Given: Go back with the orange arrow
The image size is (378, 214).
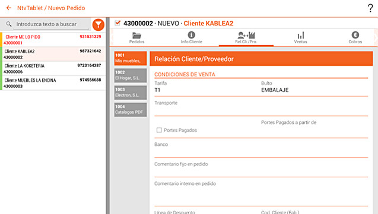Looking at the screenshot, I should point(9,8).
